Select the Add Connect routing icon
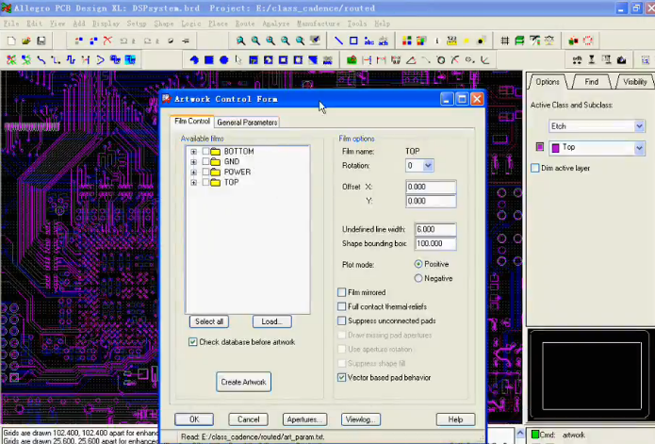 (x=41, y=59)
